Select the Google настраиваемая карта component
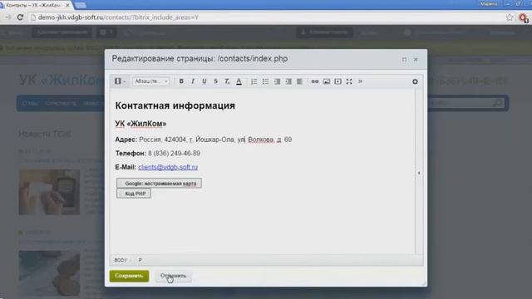This screenshot has height=299, width=532. 159,184
